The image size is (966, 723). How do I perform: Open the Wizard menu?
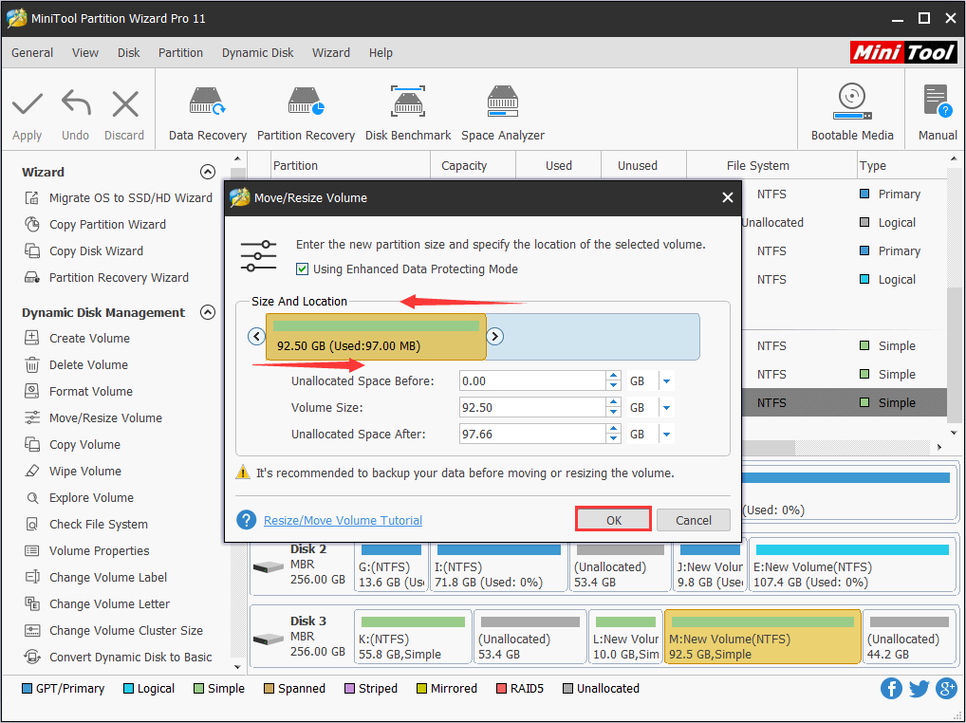[331, 52]
